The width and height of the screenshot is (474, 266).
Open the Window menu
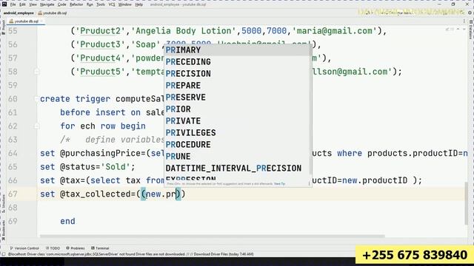(x=124, y=4)
